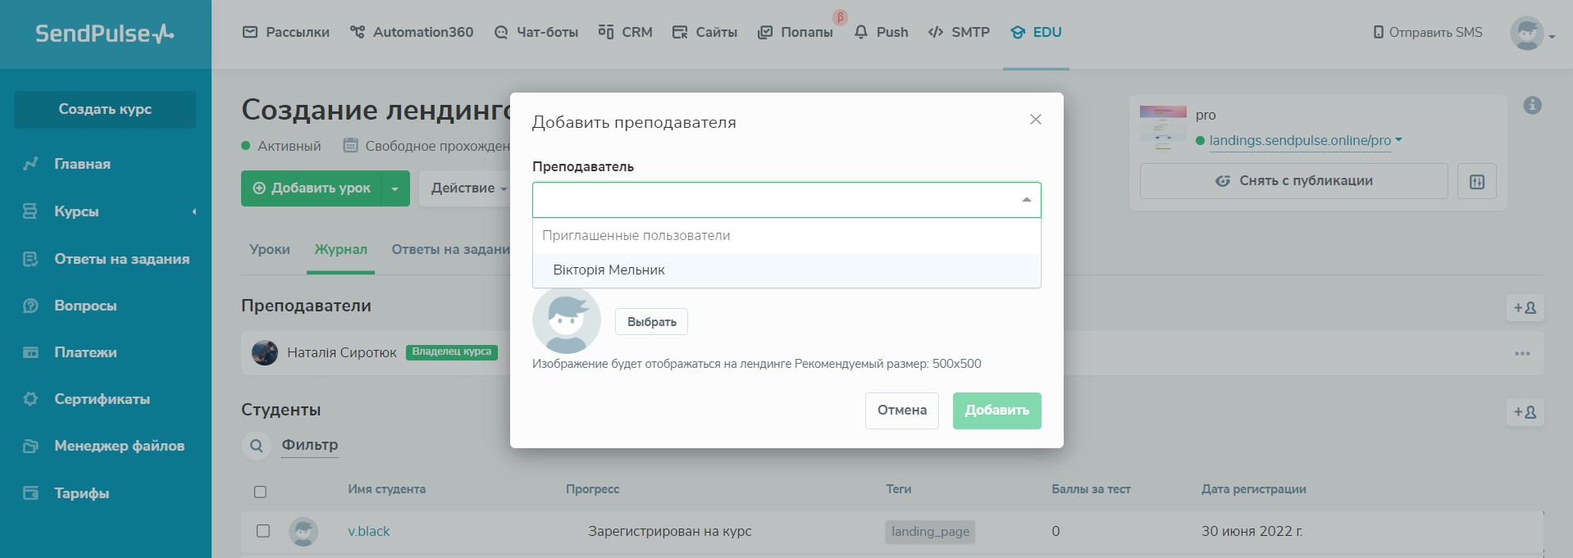This screenshot has width=1573, height=558.
Task: Switch to Уроки tab
Action: 270,249
